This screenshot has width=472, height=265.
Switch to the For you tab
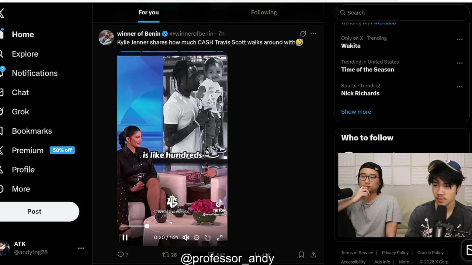[x=149, y=13]
